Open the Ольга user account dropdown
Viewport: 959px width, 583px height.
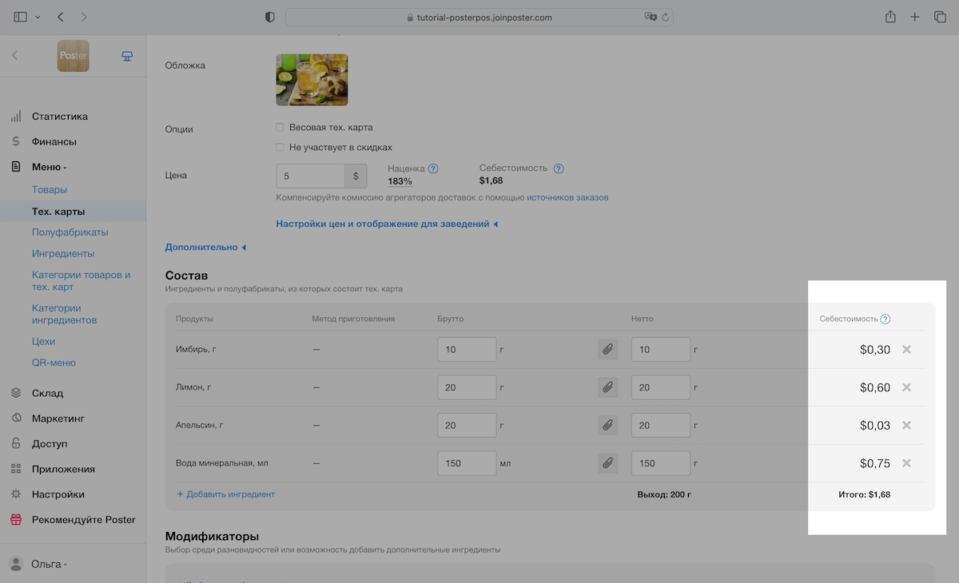48,564
